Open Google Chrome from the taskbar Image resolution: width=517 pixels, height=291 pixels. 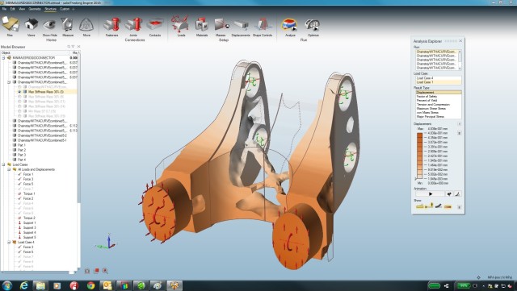coord(90,285)
